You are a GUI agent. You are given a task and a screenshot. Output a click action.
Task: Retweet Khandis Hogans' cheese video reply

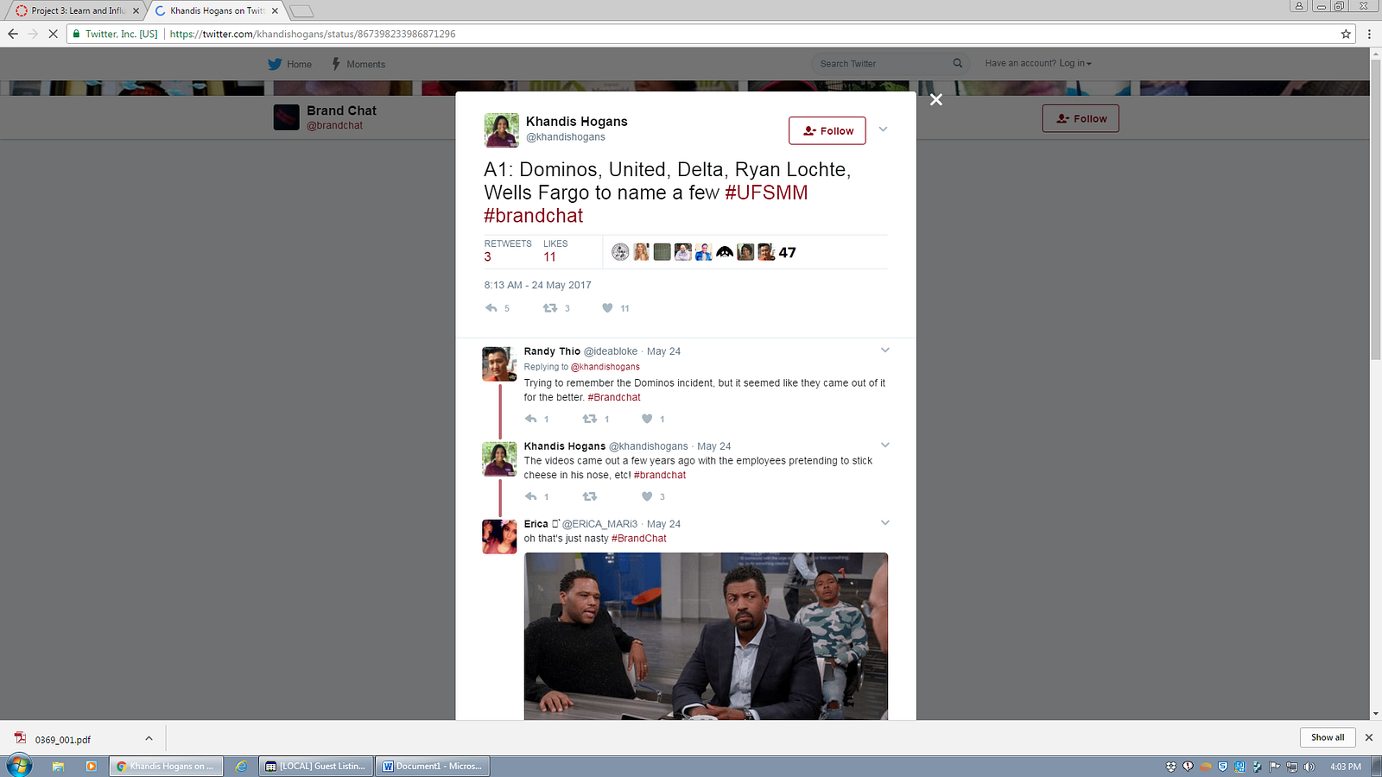point(590,496)
